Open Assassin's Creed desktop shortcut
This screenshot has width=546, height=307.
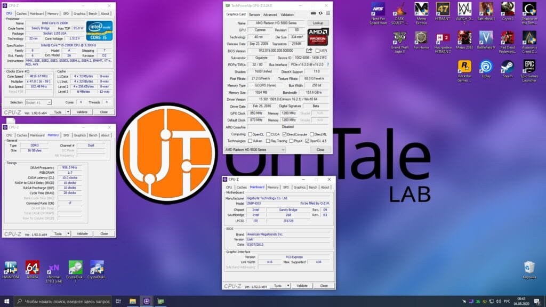[x=529, y=43]
